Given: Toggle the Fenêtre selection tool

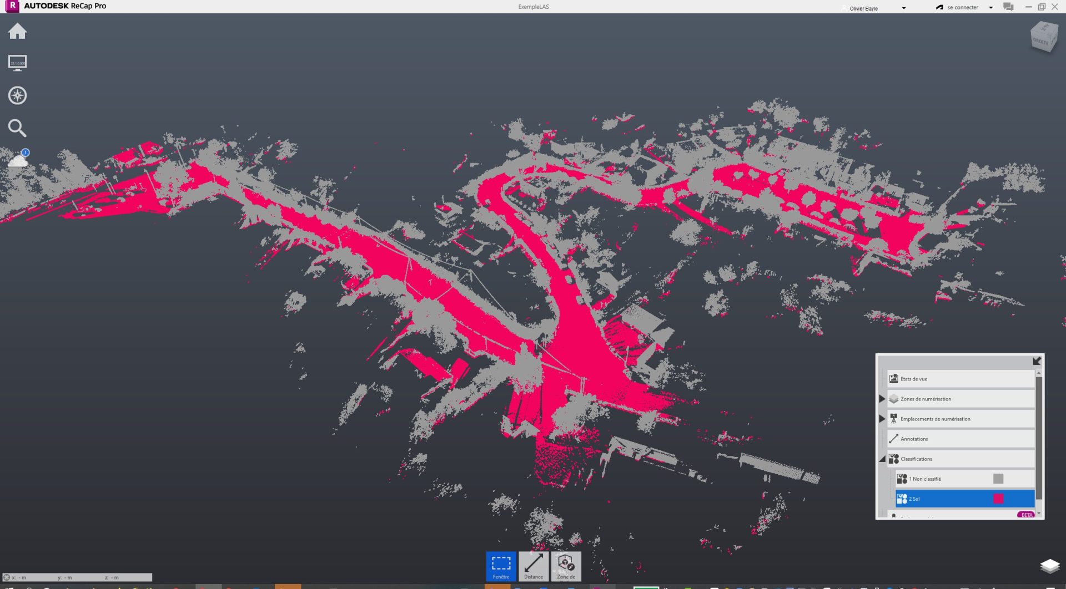Looking at the screenshot, I should pos(500,566).
